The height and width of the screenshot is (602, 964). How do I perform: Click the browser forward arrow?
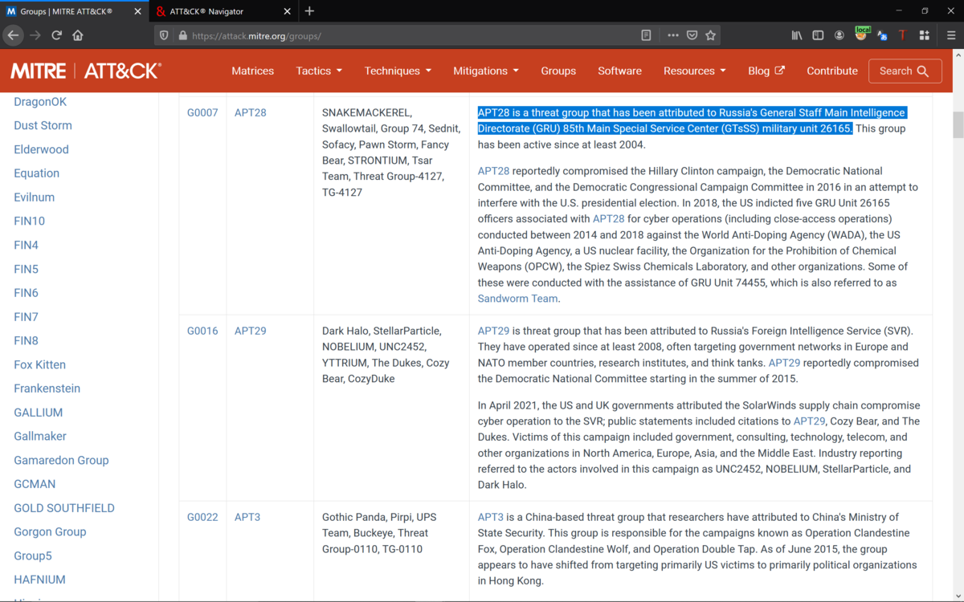tap(35, 35)
